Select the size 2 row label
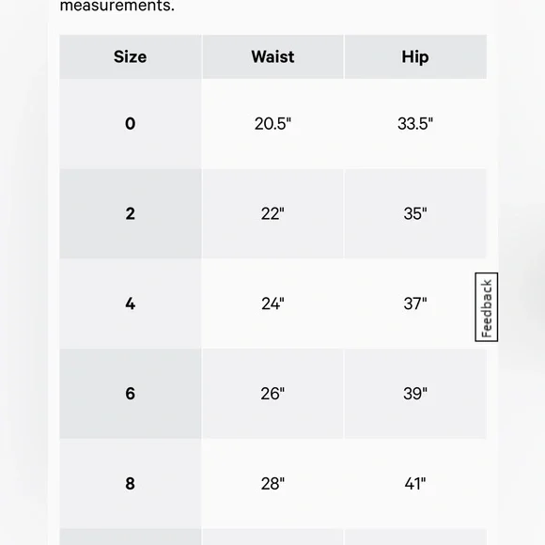545x545 pixels. pos(131,213)
